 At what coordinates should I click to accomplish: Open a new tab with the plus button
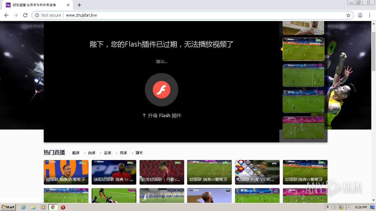[79, 5]
